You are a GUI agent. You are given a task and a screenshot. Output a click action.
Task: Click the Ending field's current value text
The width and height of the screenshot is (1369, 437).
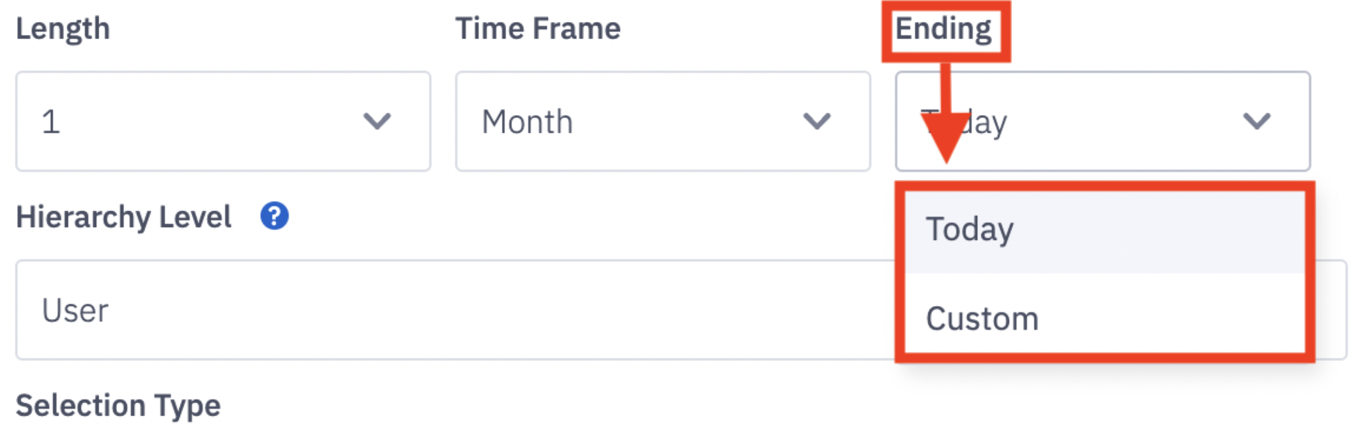tap(964, 122)
